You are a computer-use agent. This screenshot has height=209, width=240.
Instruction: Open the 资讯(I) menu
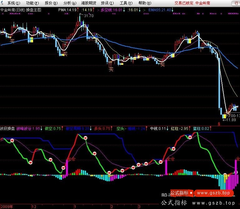tap(107, 3)
